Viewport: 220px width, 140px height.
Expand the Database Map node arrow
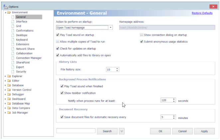tap(5, 104)
